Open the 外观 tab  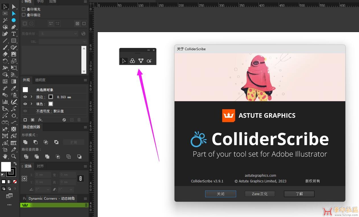26,80
